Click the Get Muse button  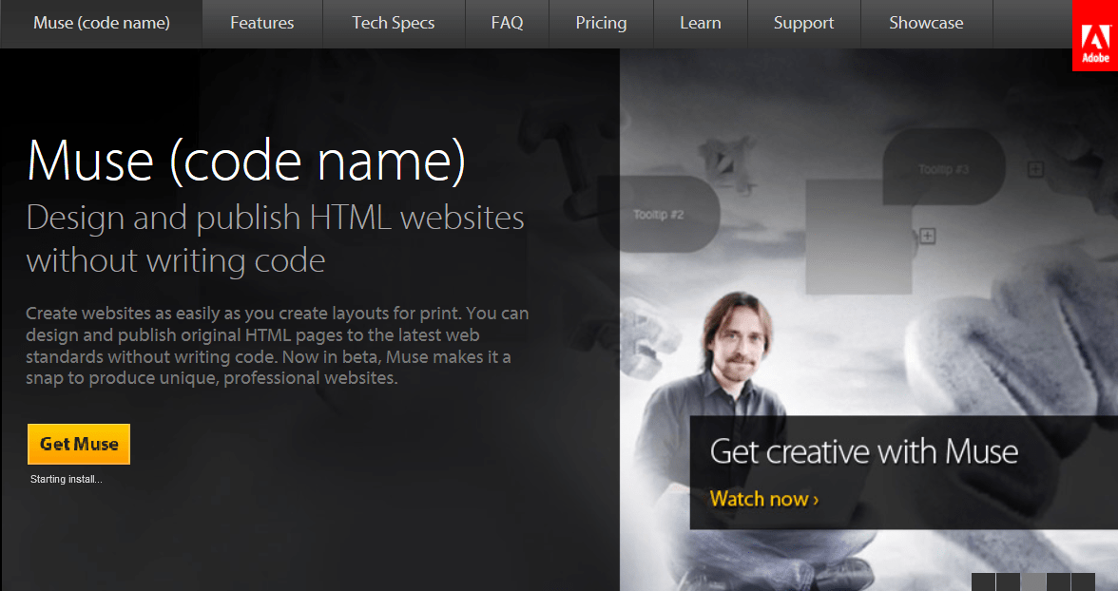78,444
